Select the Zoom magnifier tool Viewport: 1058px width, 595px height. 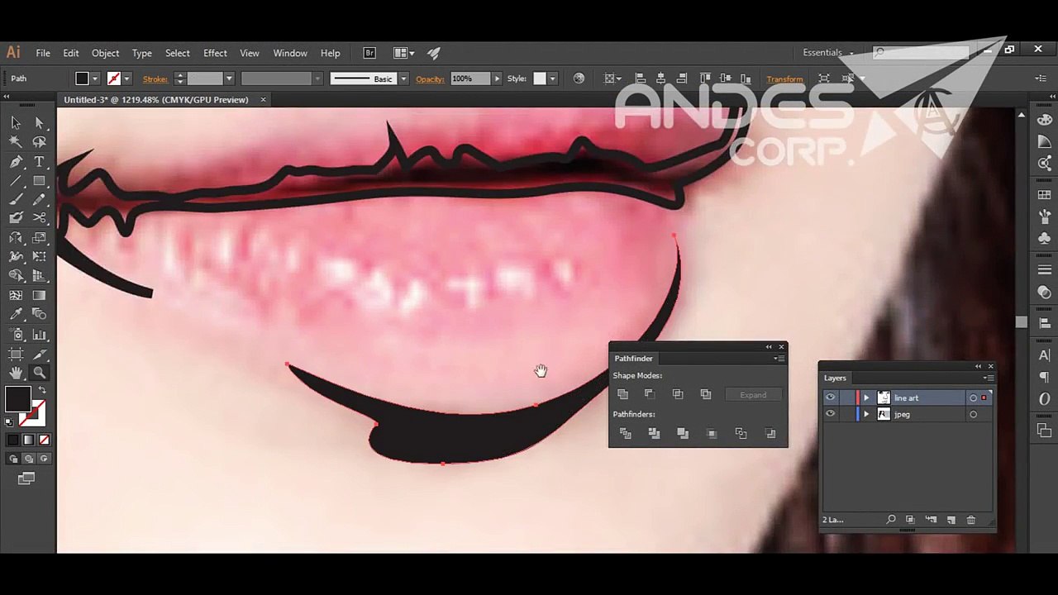click(39, 374)
